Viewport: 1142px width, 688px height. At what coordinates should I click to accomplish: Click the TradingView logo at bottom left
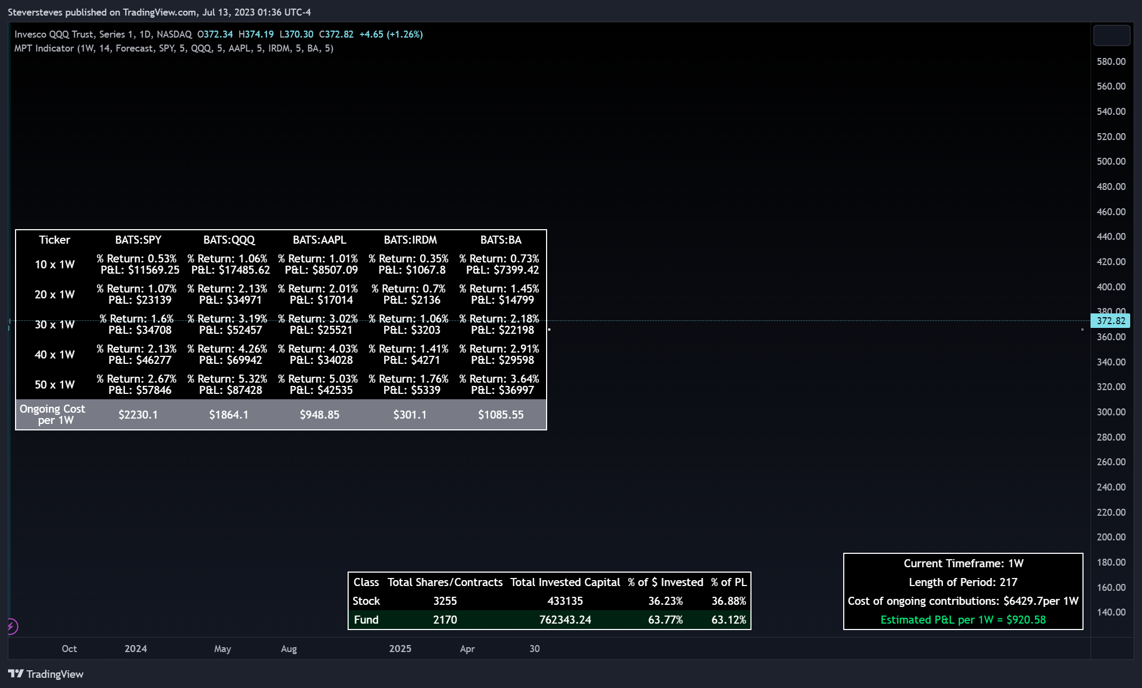46,674
